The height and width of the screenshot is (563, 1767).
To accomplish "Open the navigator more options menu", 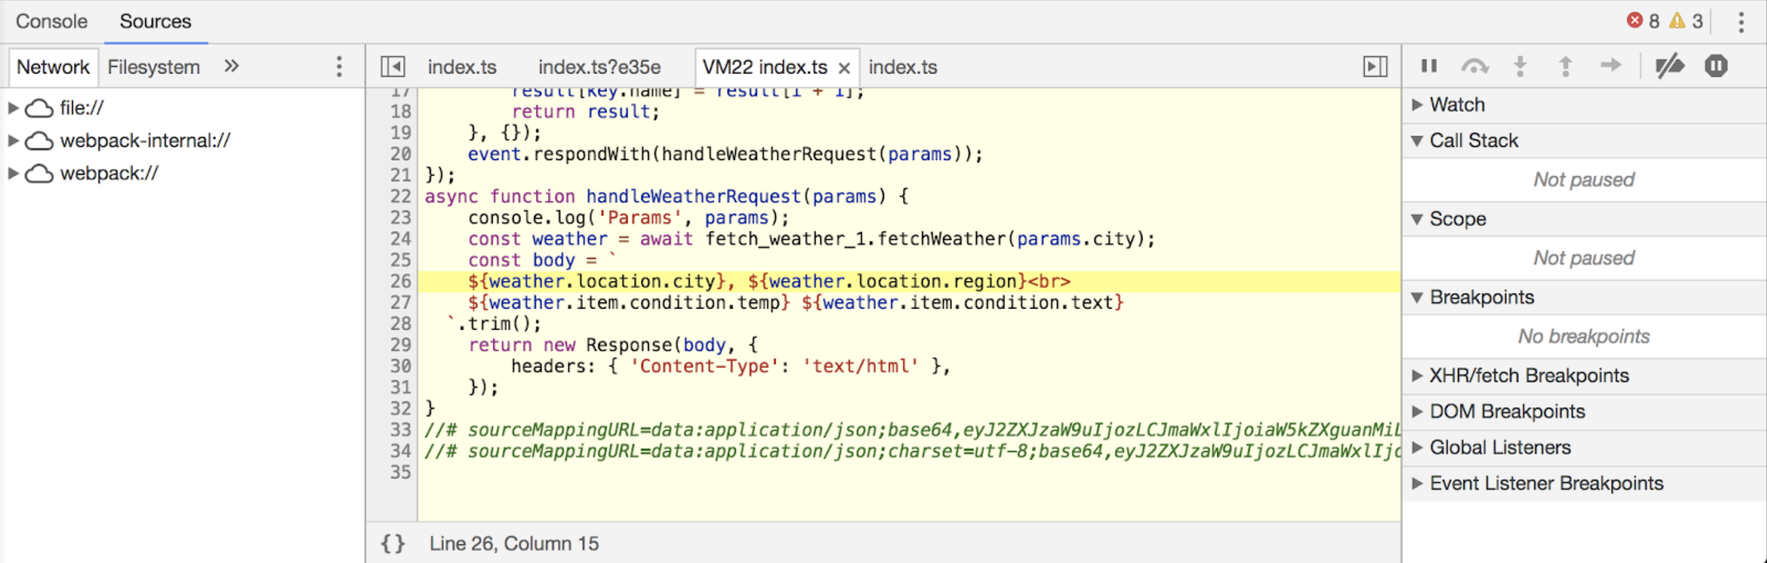I will (x=339, y=66).
